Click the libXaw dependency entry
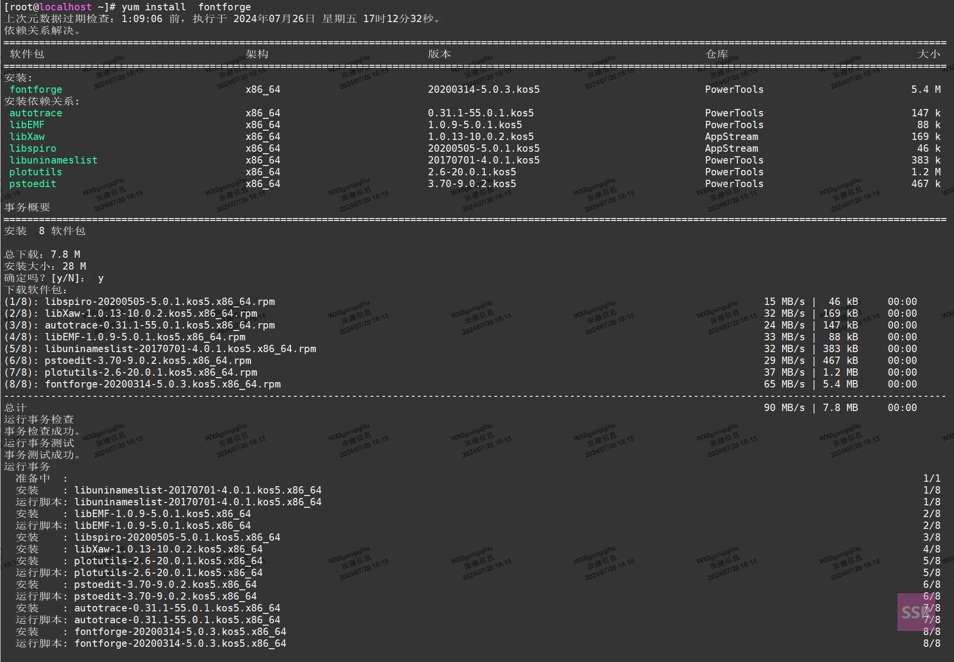954x662 pixels. tap(27, 137)
